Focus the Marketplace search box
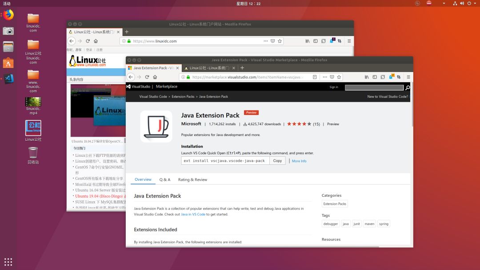480x270 pixels. (x=374, y=88)
